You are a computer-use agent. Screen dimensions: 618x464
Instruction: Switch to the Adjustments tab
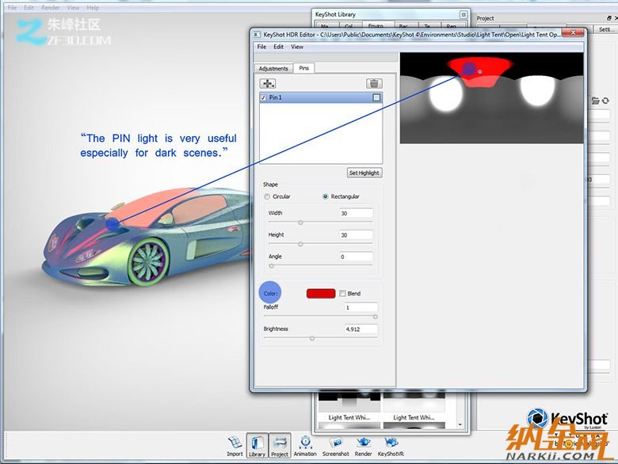point(273,69)
